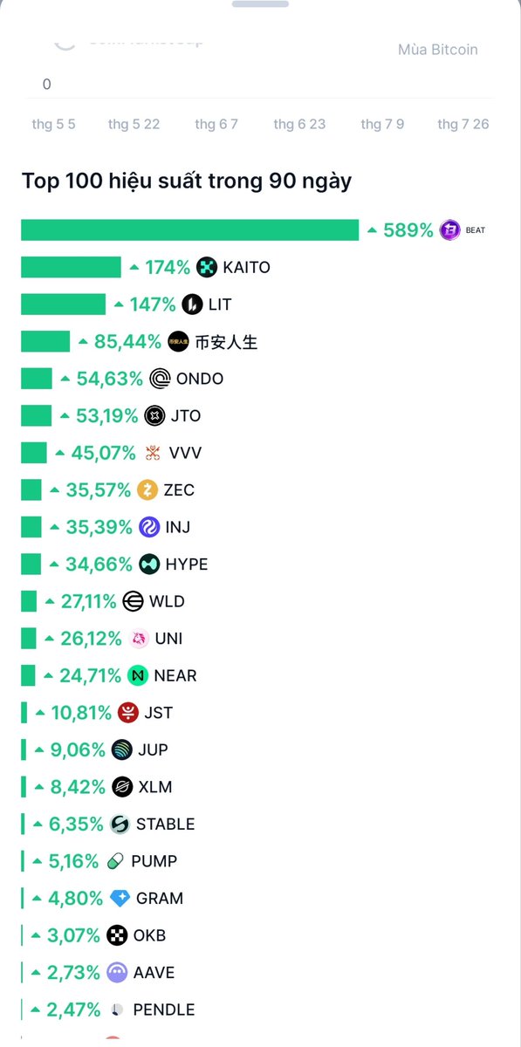Select the INJ purple icon
Image resolution: width=521 pixels, height=1047 pixels.
coord(149,527)
